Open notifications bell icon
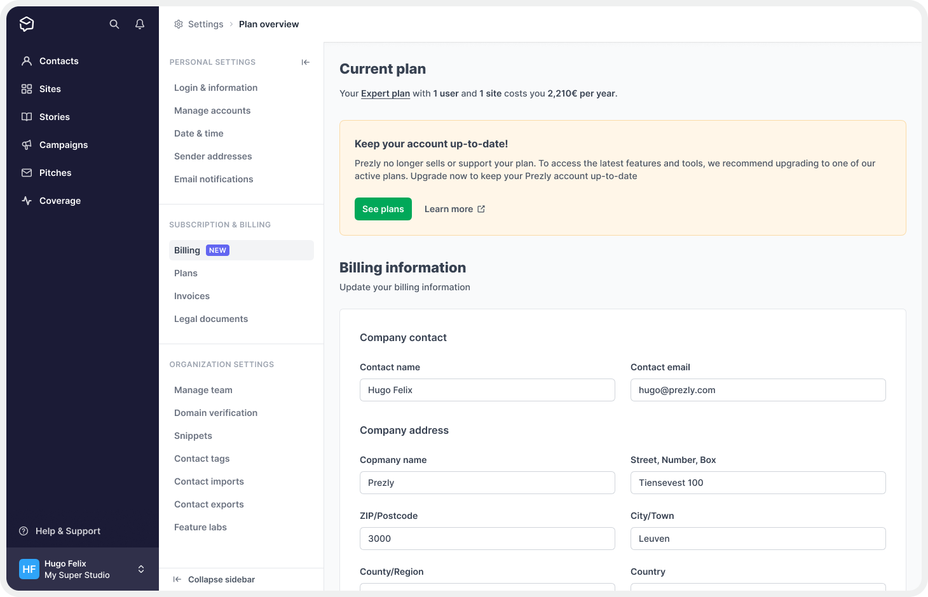Viewport: 928px width, 597px height. pos(140,24)
